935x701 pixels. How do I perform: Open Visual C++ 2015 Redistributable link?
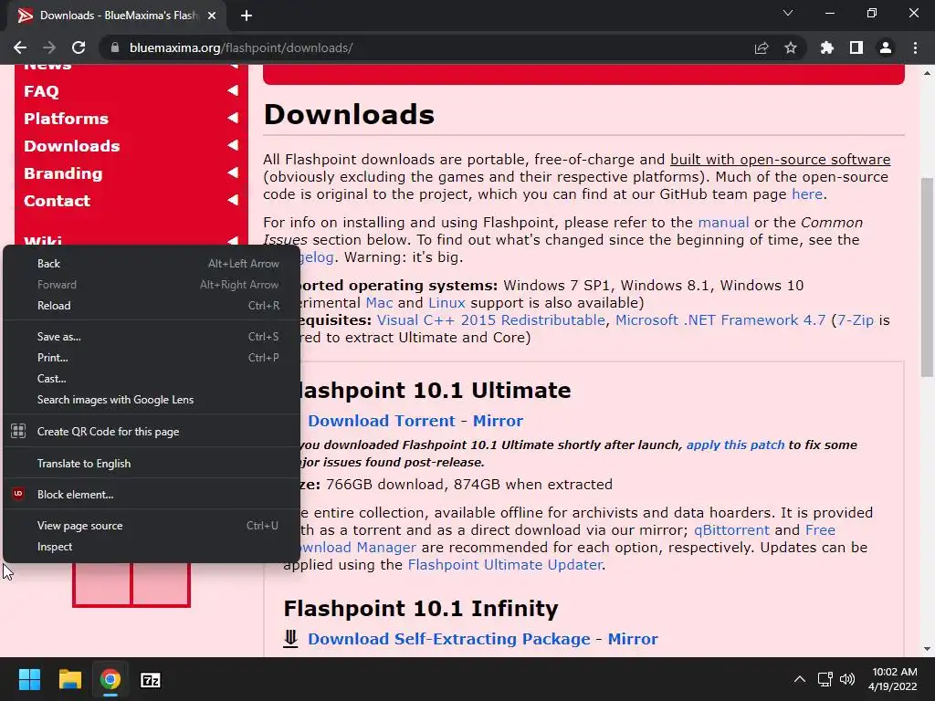click(490, 320)
